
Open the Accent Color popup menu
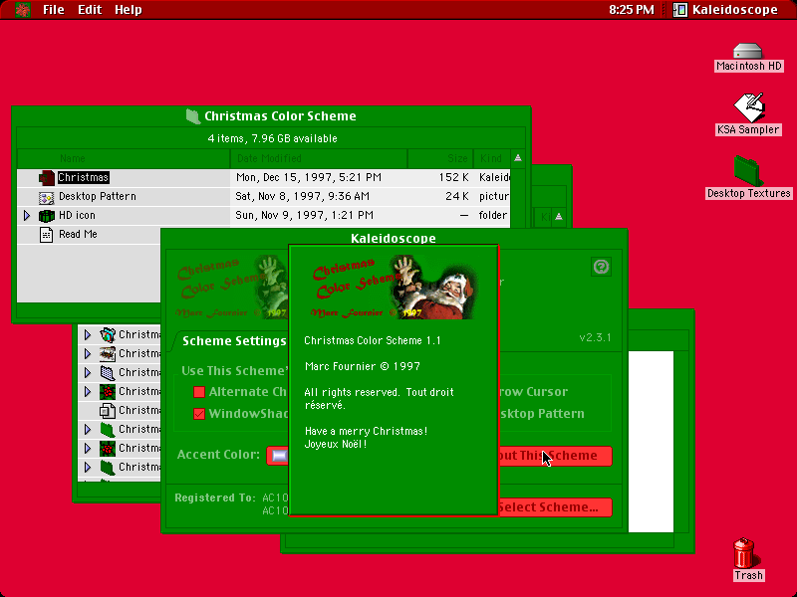(278, 456)
